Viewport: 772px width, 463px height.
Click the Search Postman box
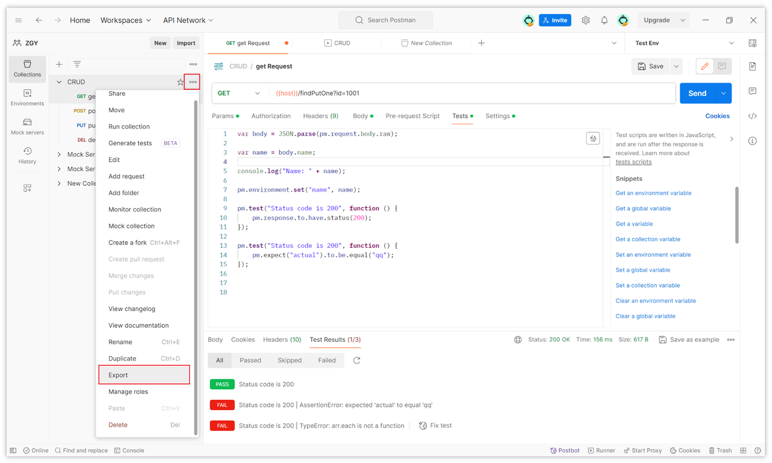click(x=385, y=20)
